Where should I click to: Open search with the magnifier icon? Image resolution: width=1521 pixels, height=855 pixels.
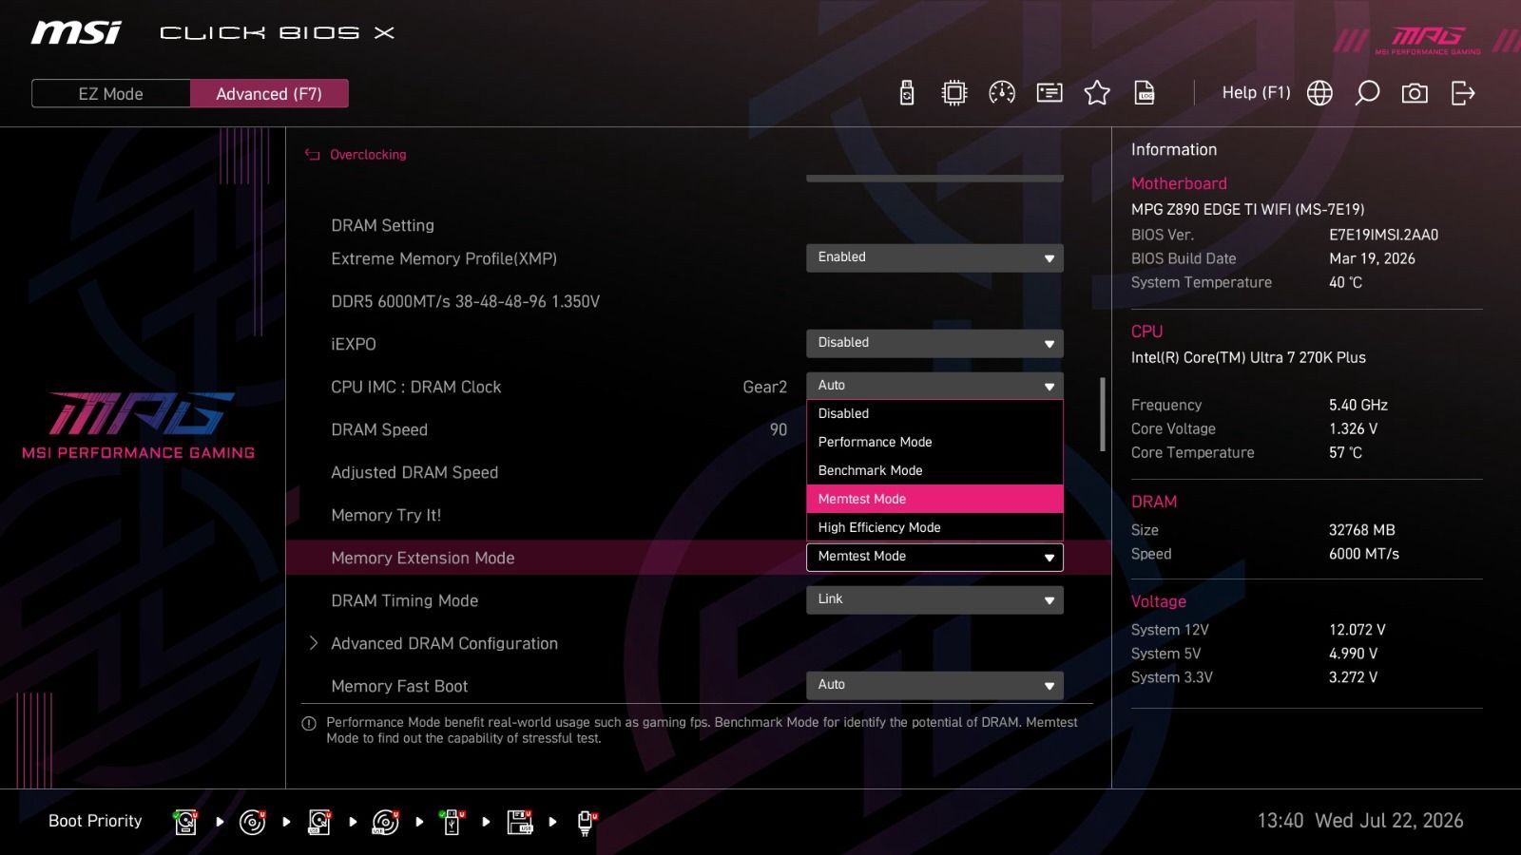click(1367, 92)
